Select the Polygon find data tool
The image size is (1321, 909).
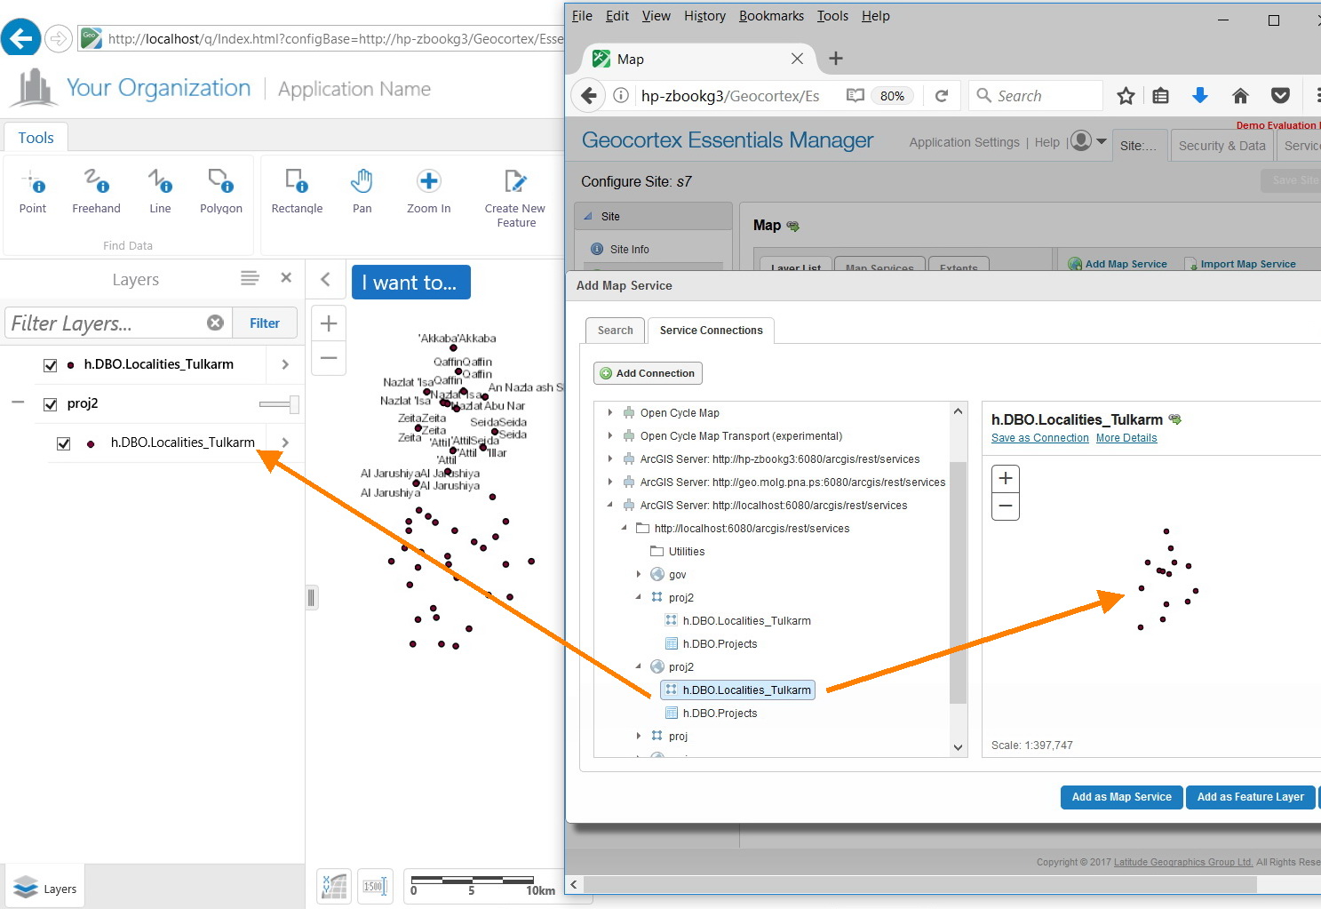point(221,191)
